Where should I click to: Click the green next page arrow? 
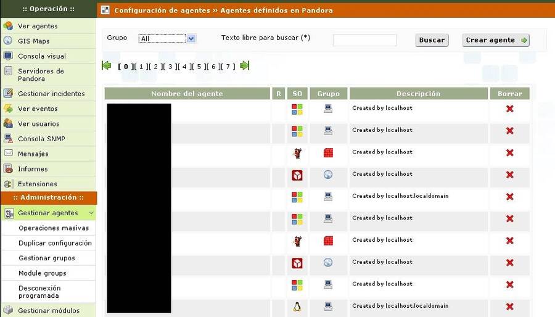click(245, 65)
